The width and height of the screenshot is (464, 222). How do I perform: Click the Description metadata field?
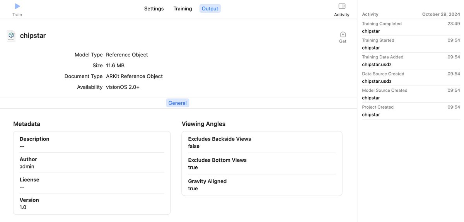(x=92, y=142)
